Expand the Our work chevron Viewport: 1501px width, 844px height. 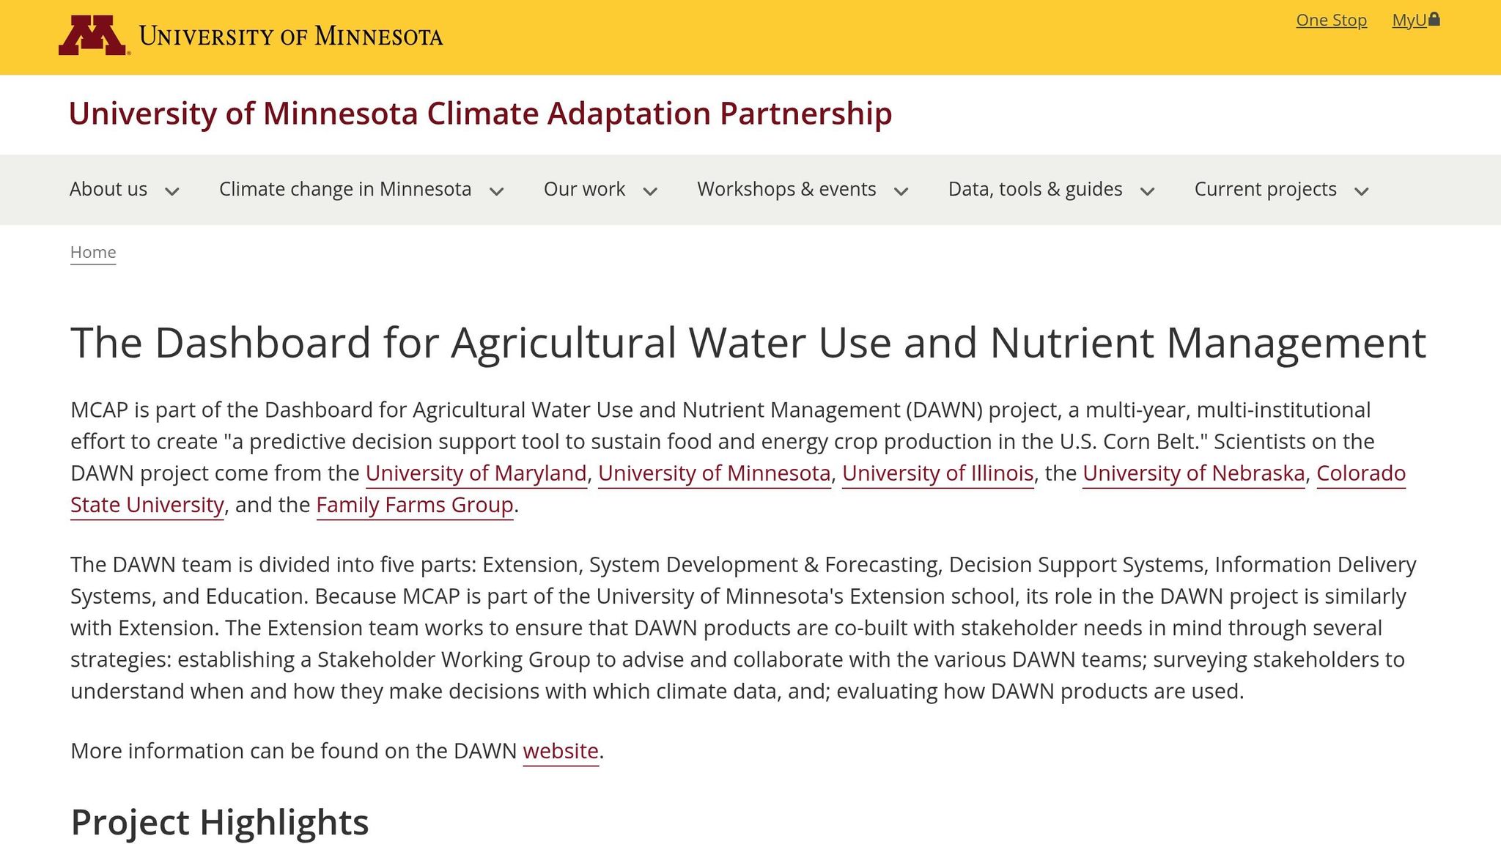[650, 192]
